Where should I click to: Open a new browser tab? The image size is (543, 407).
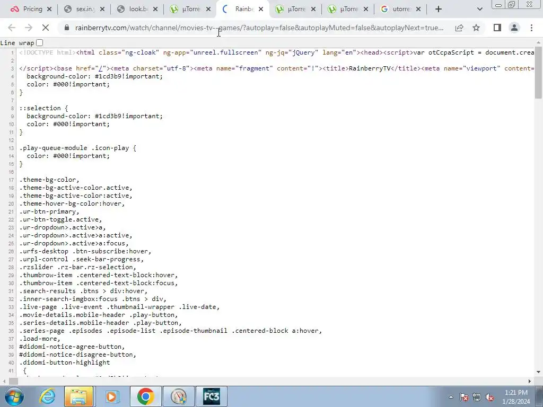[x=439, y=10]
